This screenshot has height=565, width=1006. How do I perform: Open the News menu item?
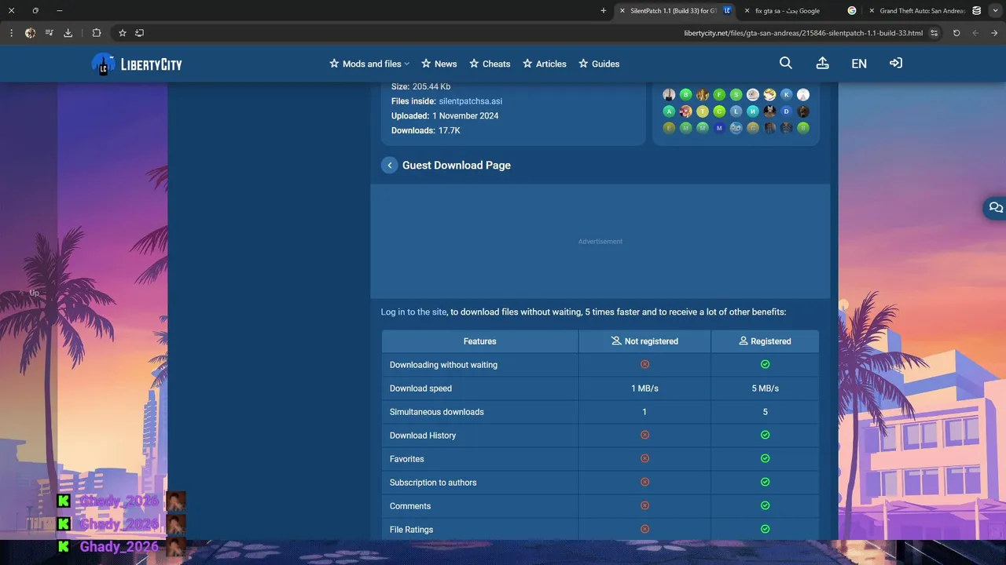point(439,64)
